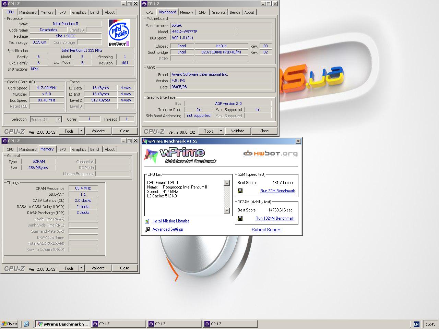439x329 pixels.
Task: Click the Intel Inside Pentium II logo
Action: point(119,33)
